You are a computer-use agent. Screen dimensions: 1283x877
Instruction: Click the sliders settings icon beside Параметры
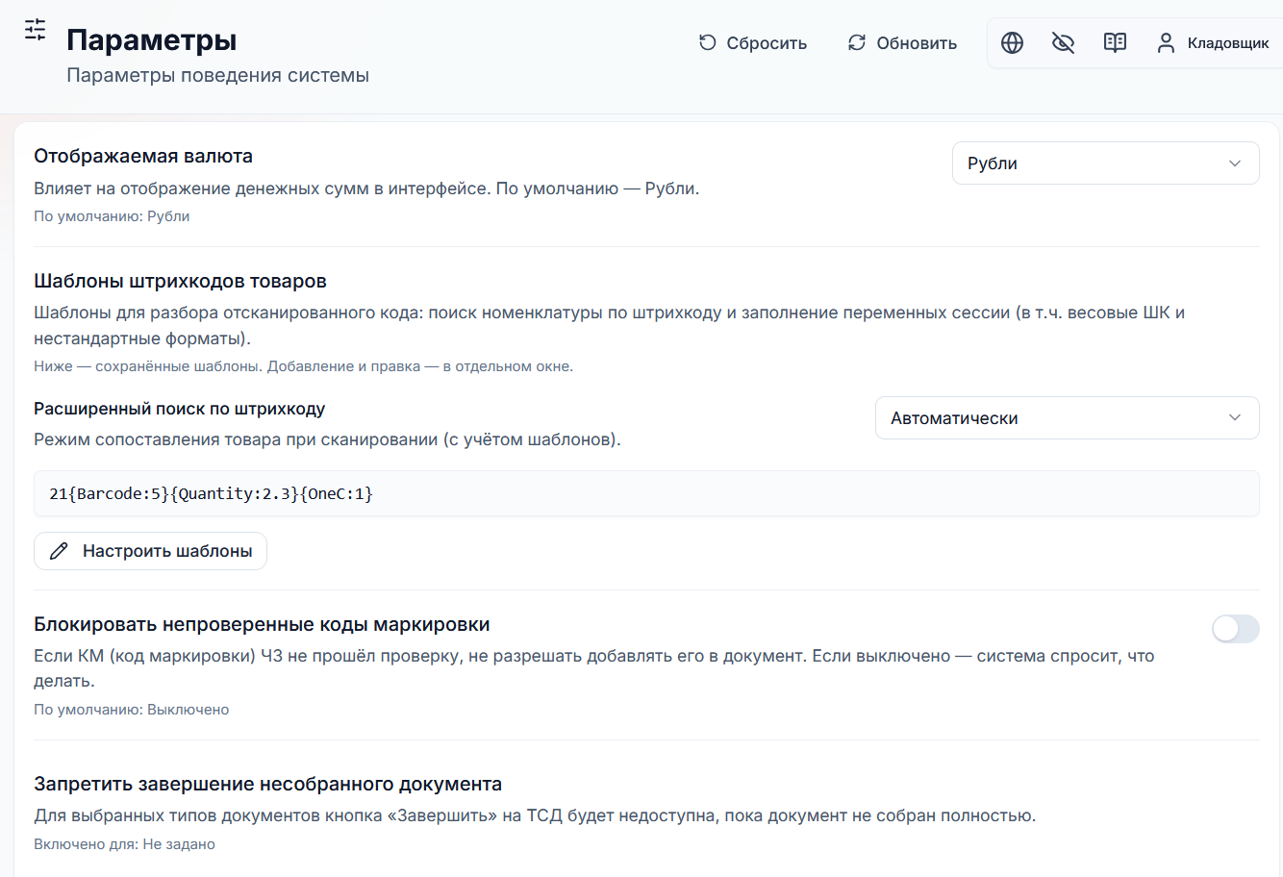35,30
